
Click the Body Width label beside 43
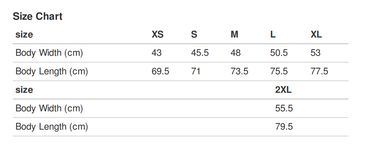point(49,53)
